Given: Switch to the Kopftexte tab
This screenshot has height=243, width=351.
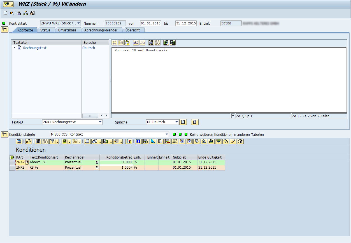Looking at the screenshot, I should click(25, 30).
